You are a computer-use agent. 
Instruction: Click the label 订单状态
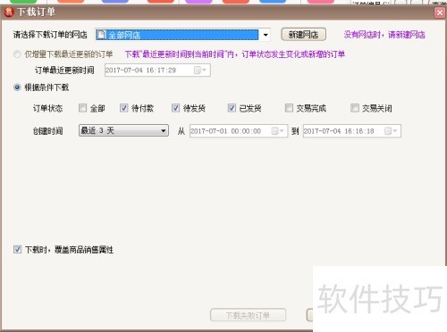(48, 108)
